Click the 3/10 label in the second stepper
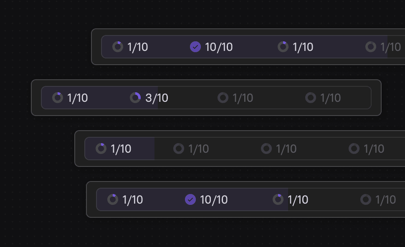 tap(157, 98)
